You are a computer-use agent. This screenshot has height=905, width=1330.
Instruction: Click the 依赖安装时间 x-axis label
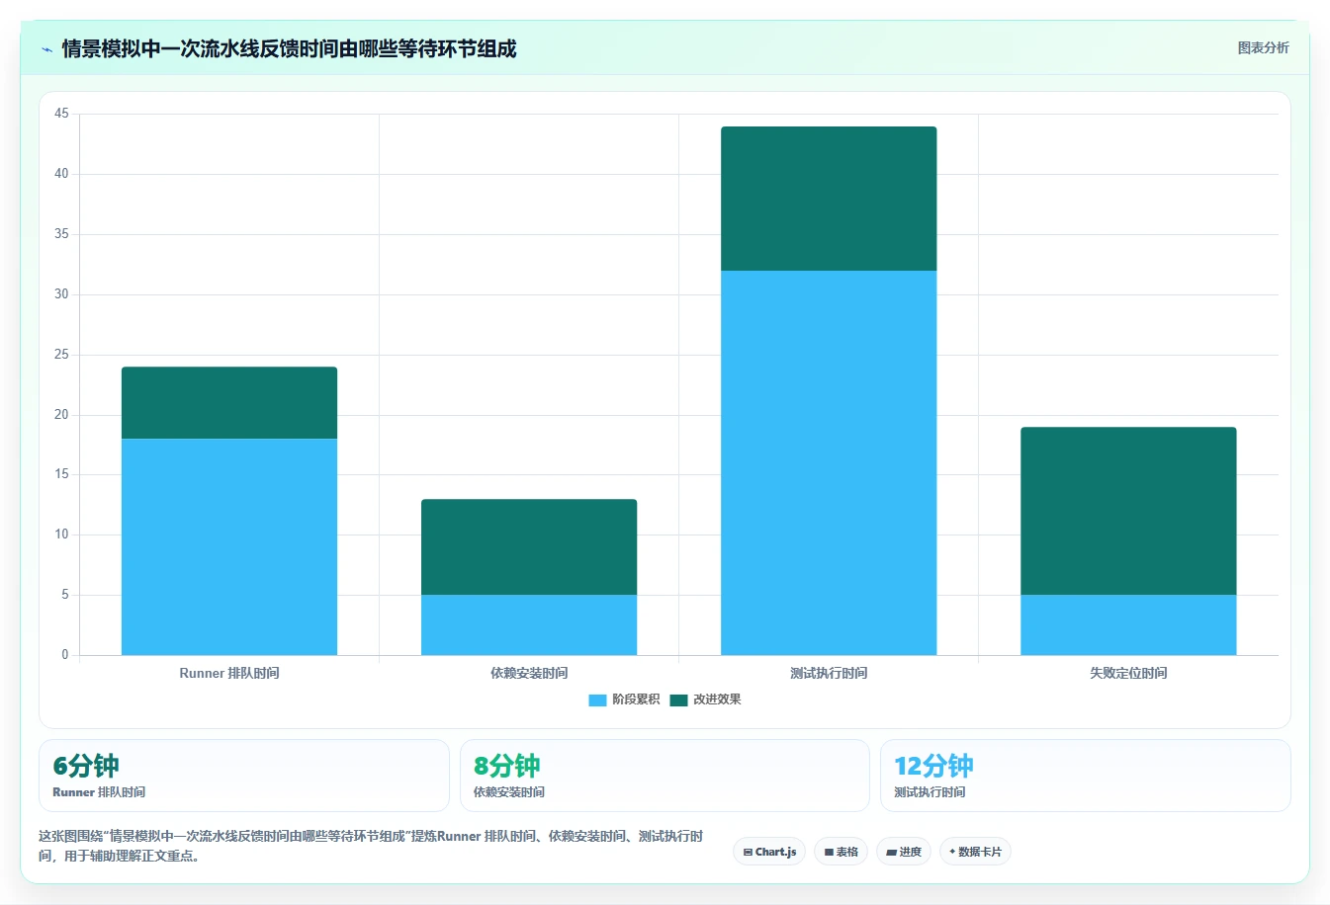[529, 673]
